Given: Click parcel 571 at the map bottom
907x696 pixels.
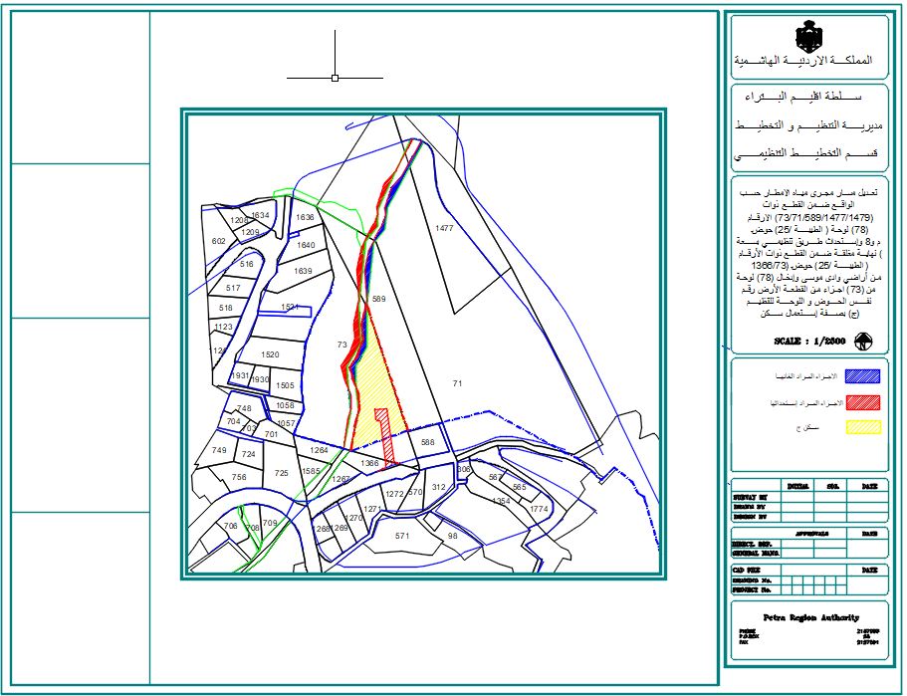Looking at the screenshot, I should click(x=402, y=536).
